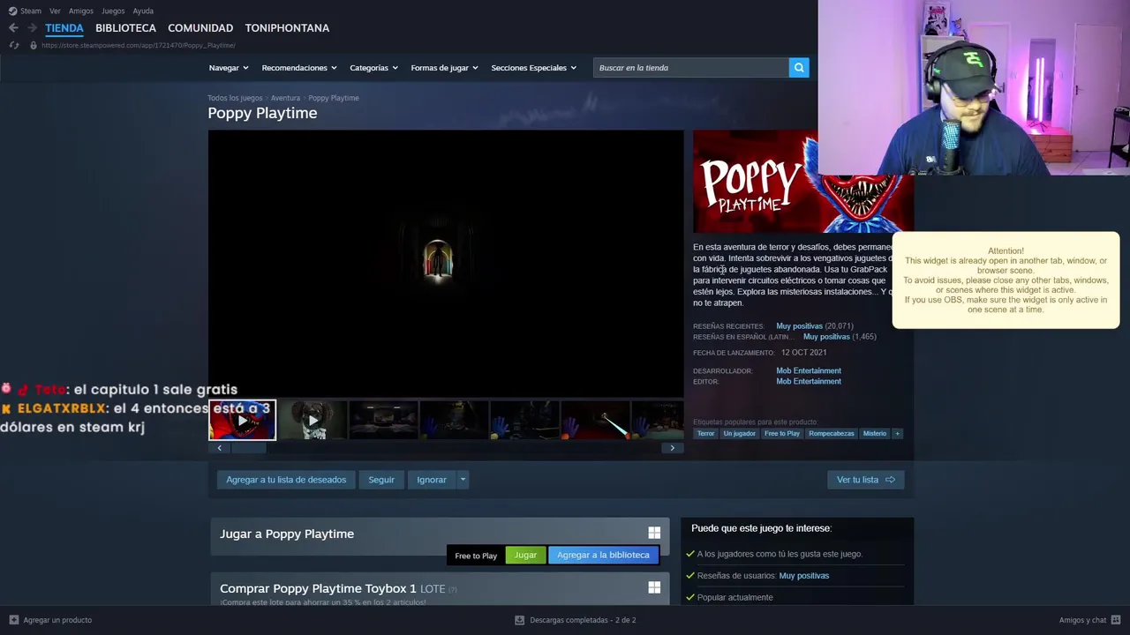
Task: Click the add product plus icon
Action: [13, 620]
